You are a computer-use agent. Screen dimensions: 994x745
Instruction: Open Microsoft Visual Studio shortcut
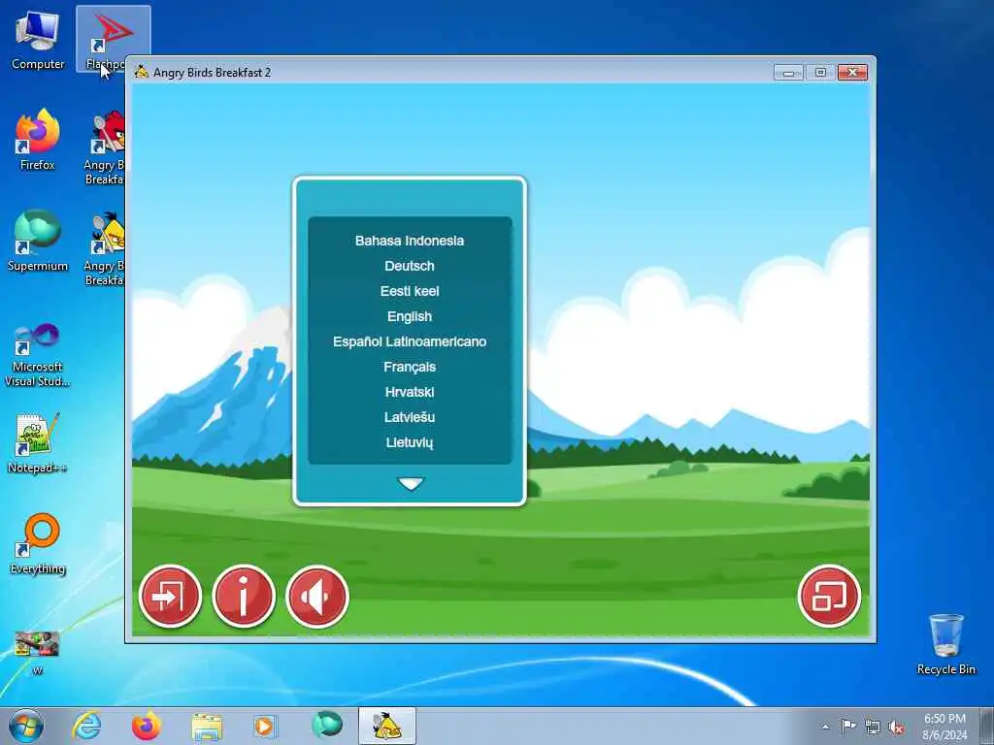click(38, 355)
